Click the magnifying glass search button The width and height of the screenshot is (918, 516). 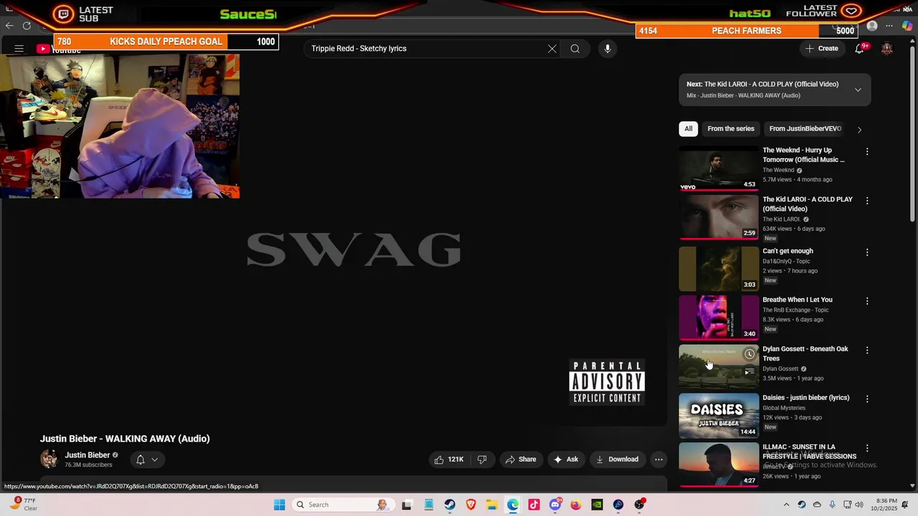pyautogui.click(x=575, y=49)
